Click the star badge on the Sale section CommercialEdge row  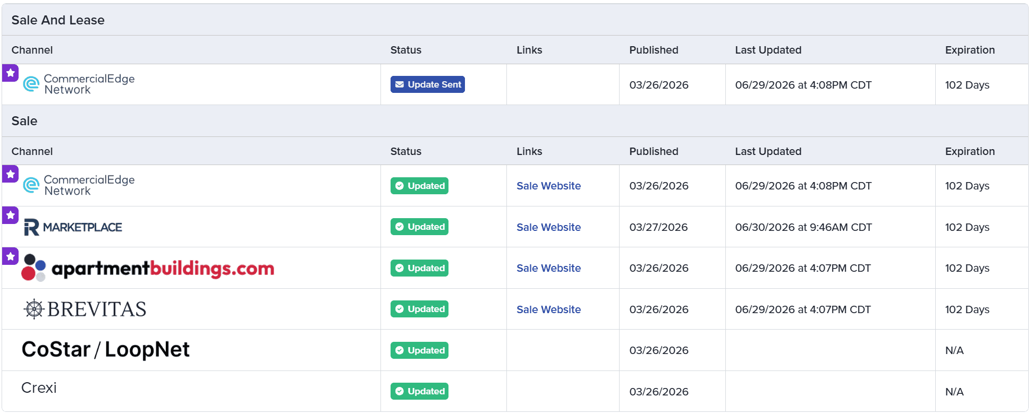(11, 174)
